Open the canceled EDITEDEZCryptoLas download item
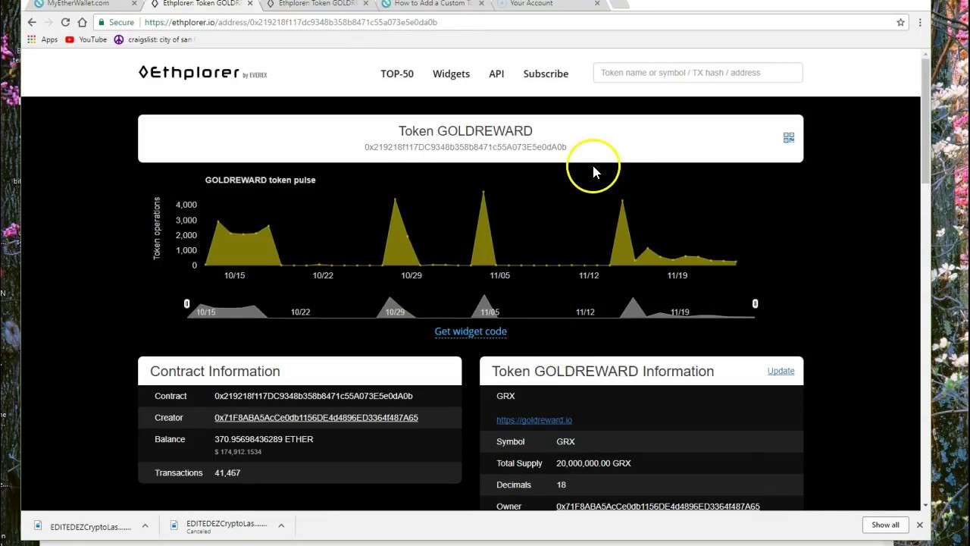The height and width of the screenshot is (546, 970). (220, 526)
